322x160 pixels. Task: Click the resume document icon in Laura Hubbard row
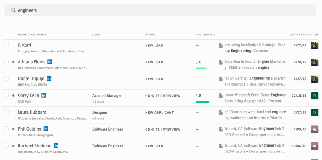click(x=221, y=113)
